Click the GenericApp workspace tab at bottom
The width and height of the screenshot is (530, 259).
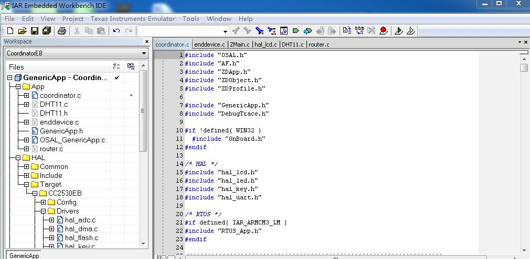click(24, 256)
